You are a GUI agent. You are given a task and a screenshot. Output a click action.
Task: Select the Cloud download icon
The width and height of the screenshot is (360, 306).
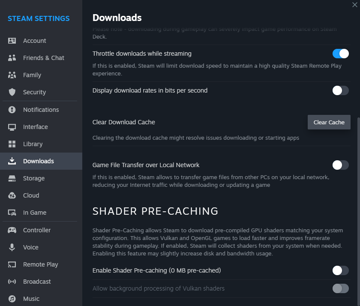[12, 195]
